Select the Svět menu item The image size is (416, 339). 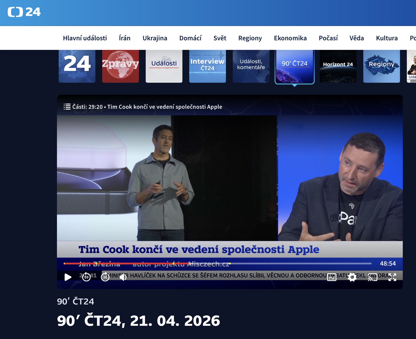220,38
